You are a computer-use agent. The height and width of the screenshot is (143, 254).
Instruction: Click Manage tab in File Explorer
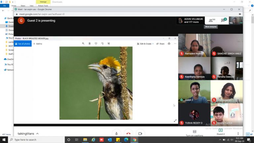tap(43, 2)
